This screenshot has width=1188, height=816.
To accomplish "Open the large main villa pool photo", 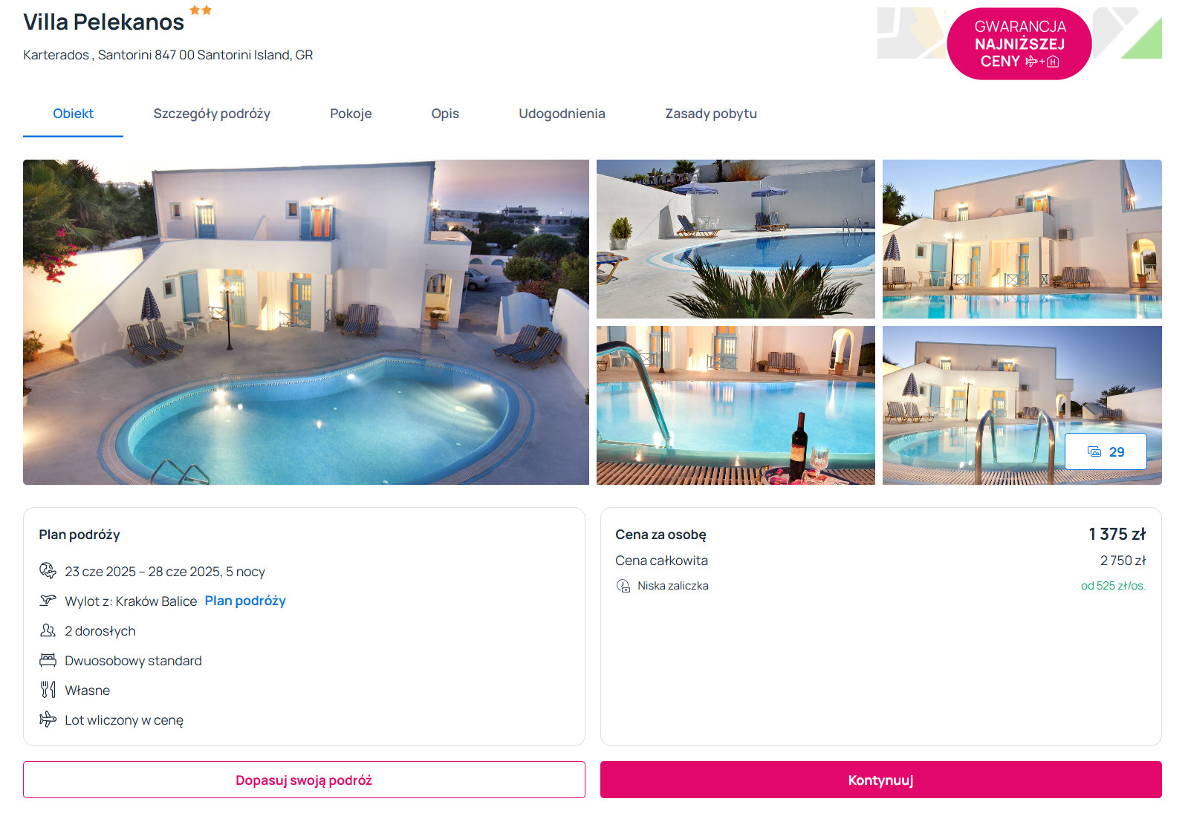I will [x=306, y=322].
